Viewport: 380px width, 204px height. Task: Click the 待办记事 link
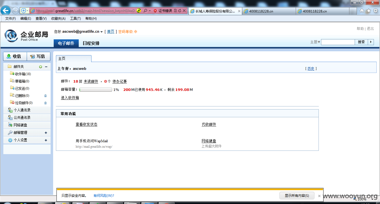[120, 81]
